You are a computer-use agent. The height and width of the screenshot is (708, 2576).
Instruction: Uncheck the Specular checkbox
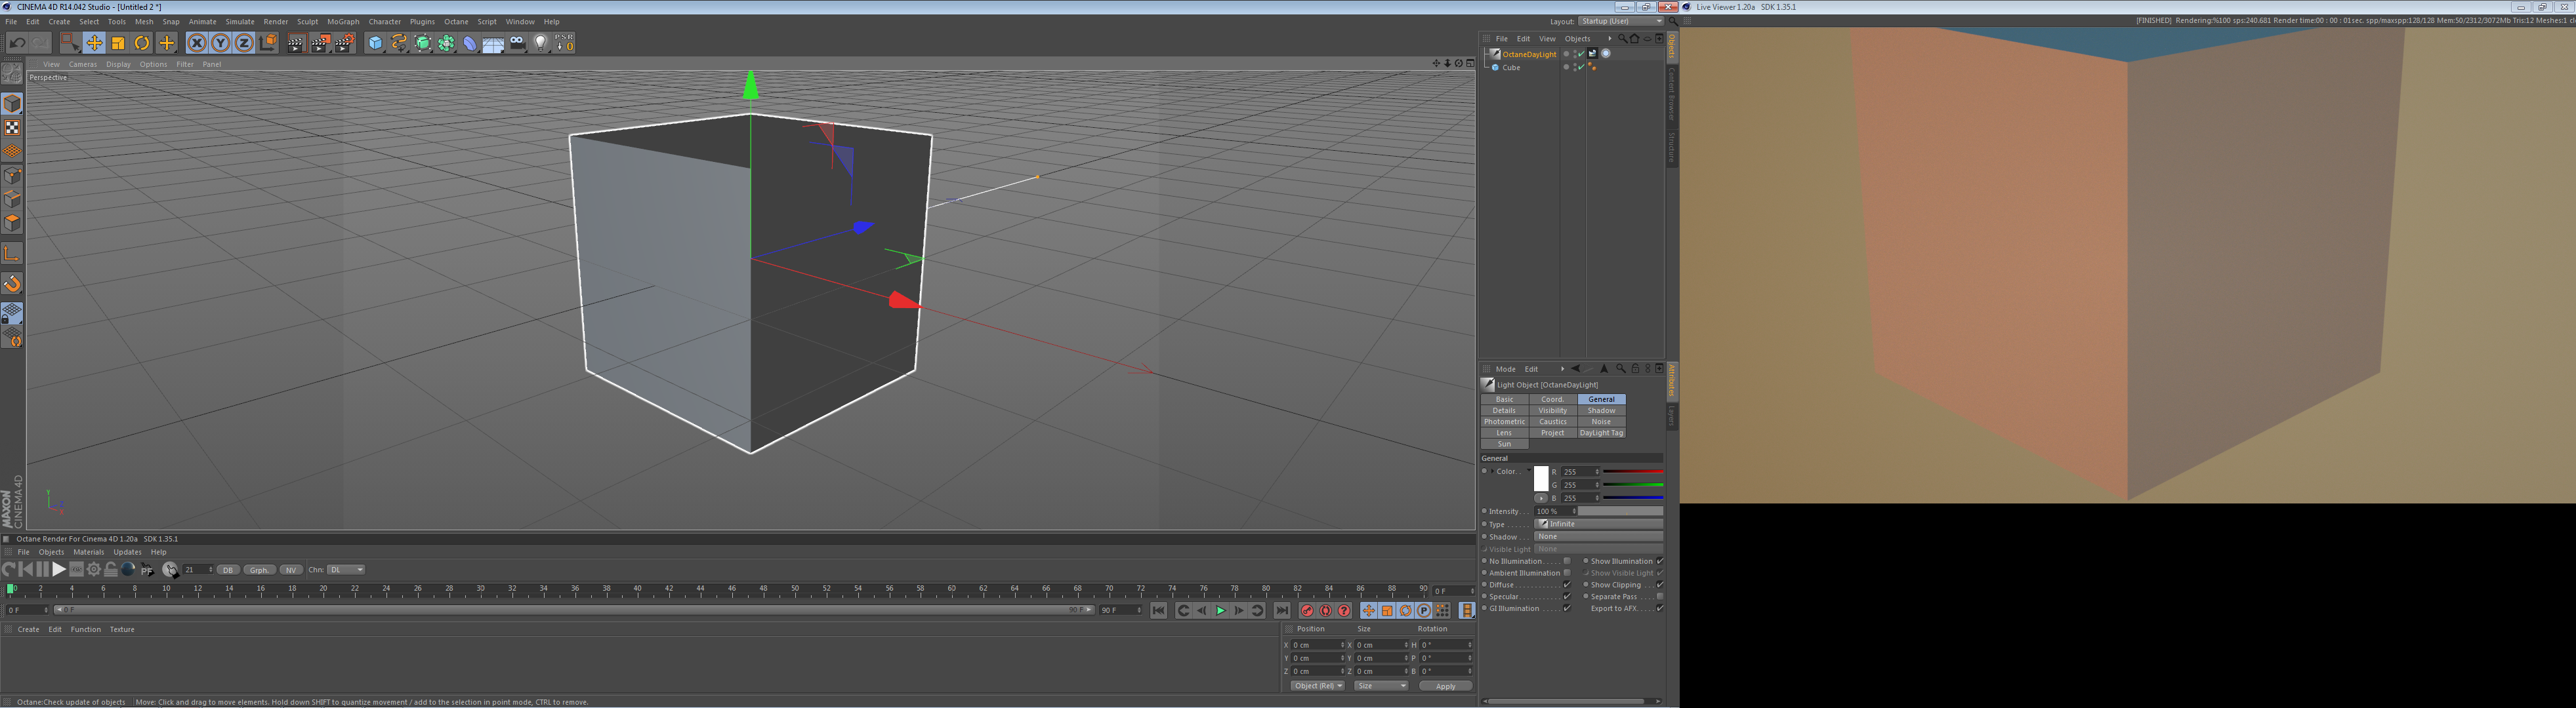[1567, 597]
